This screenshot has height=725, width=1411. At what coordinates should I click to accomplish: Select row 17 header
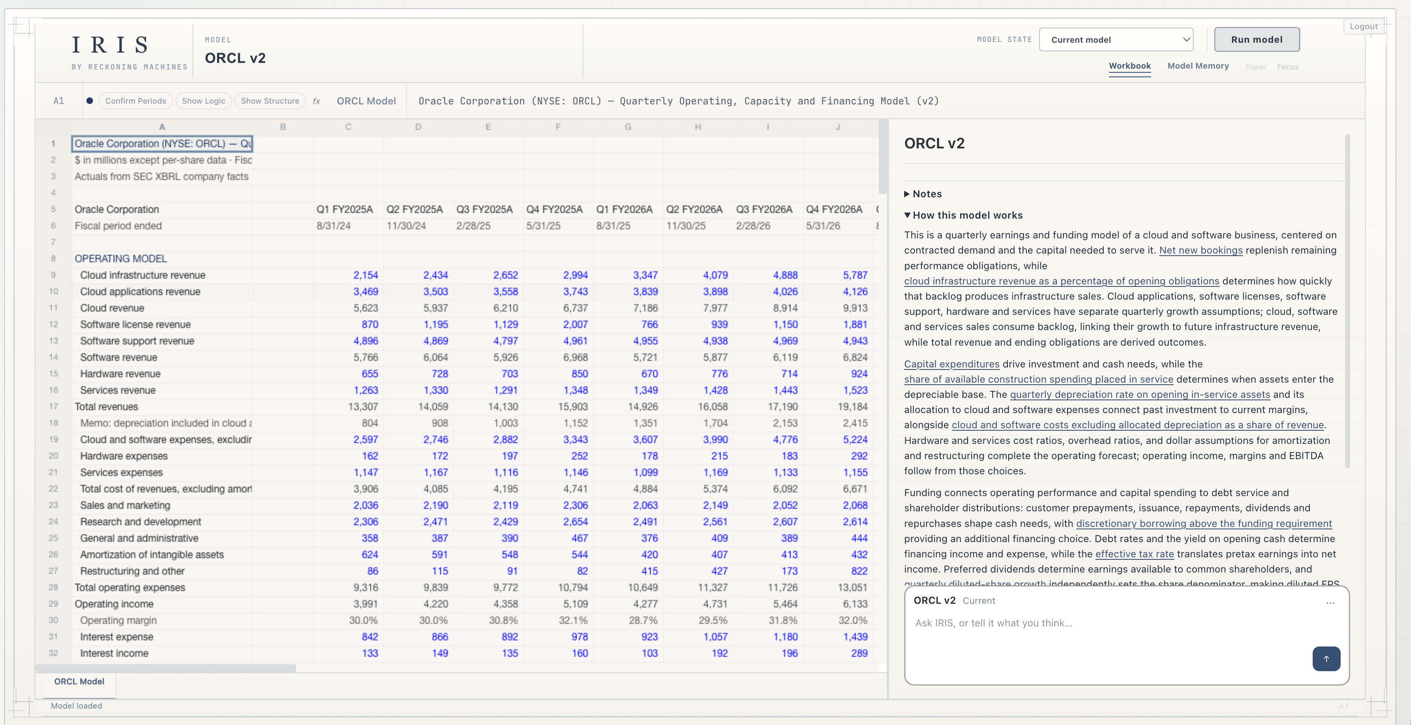click(x=53, y=406)
